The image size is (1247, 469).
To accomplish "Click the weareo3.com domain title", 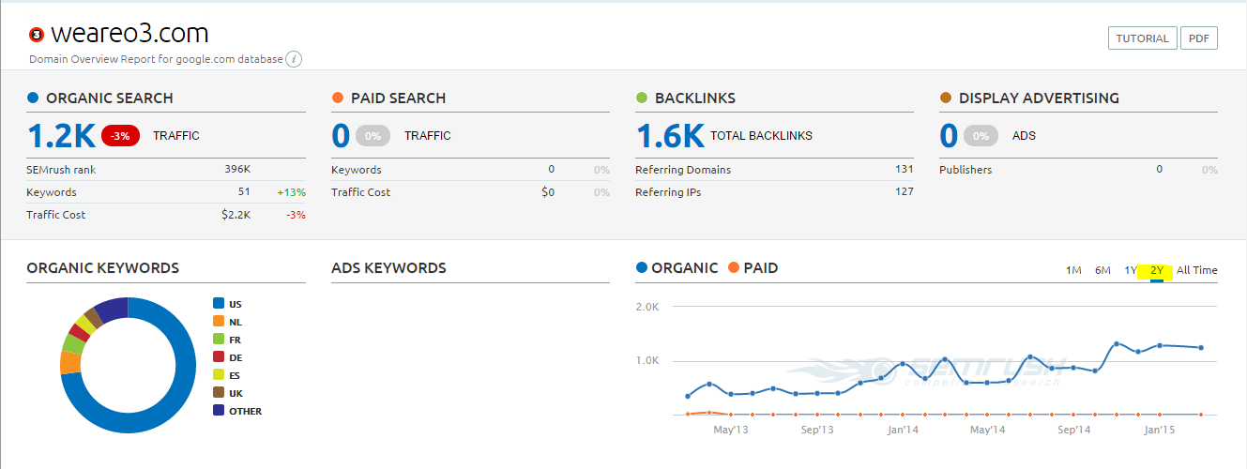I will [129, 34].
